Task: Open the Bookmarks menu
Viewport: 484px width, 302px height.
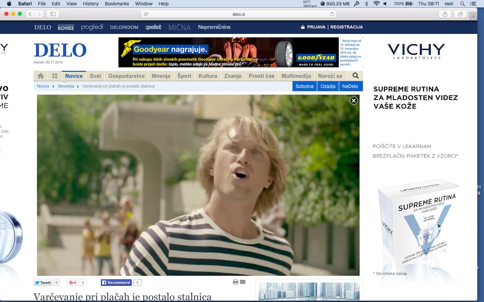Action: [x=117, y=4]
